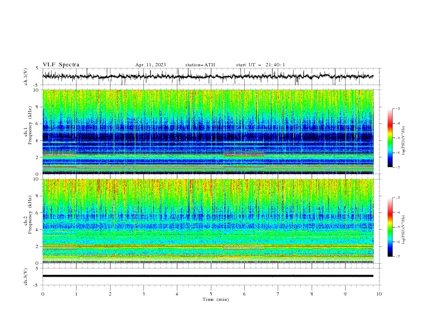Viewport: 427px width, 330px height.
Task: Click the "6" kHz tick on ch.2 frequency axis
Action: (38, 213)
